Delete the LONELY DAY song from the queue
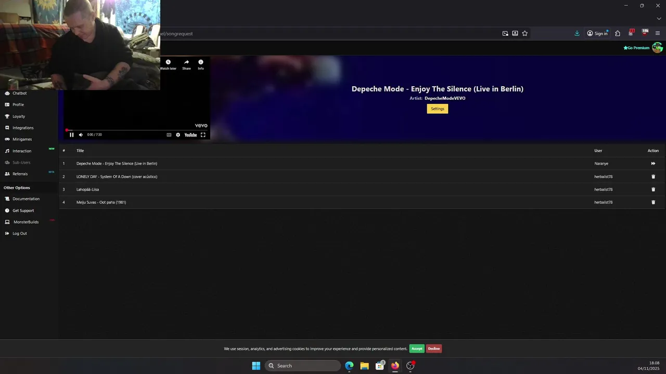Viewport: 666px width, 374px height. 654,177
